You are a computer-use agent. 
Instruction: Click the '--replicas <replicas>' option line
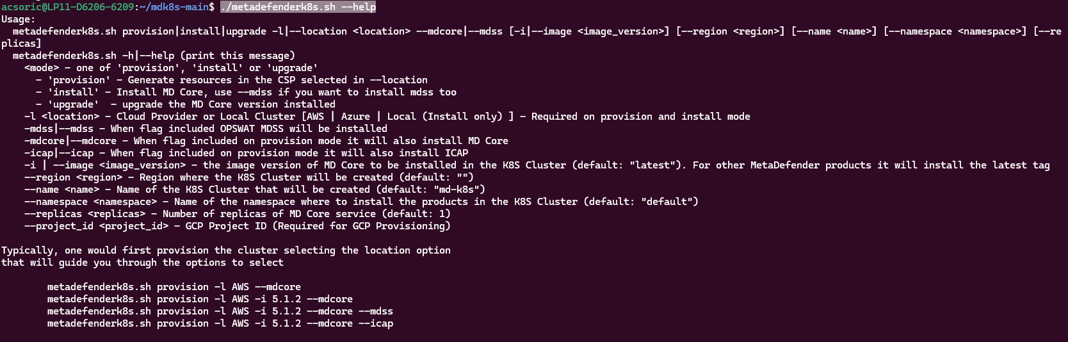pyautogui.click(x=238, y=214)
